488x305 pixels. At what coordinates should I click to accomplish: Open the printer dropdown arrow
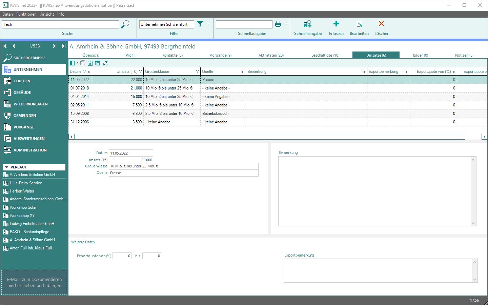click(287, 24)
